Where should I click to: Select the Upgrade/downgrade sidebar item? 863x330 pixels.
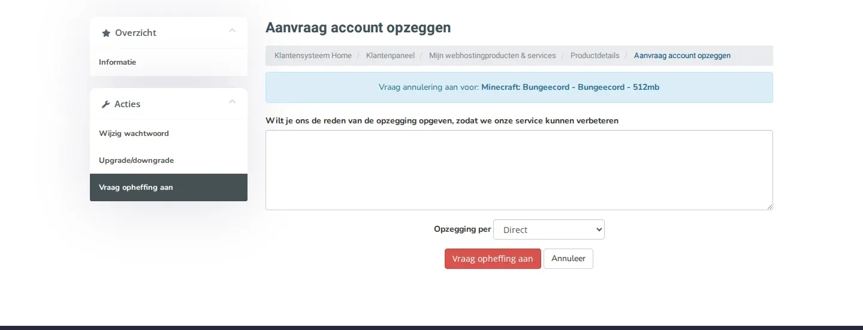click(x=168, y=161)
